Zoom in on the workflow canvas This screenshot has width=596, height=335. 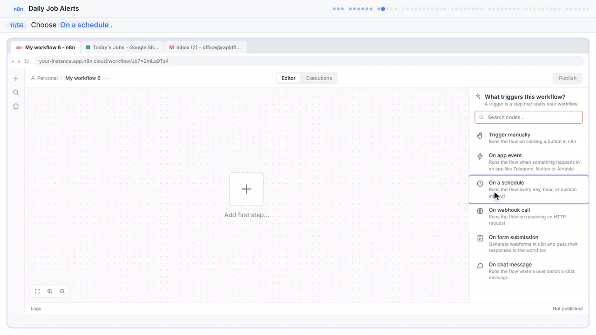pos(50,291)
